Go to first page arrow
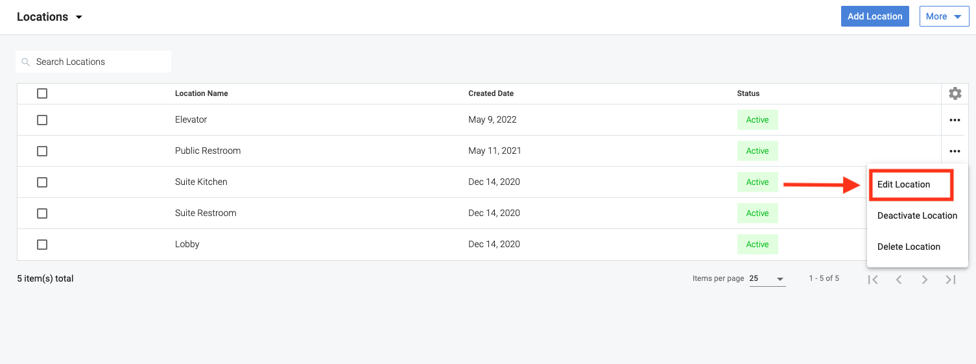The height and width of the screenshot is (364, 976). [873, 279]
